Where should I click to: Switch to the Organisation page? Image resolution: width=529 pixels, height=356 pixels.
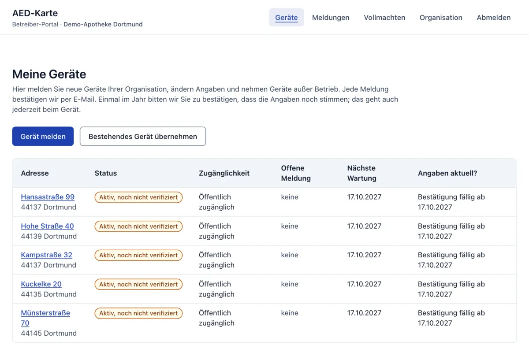point(441,18)
